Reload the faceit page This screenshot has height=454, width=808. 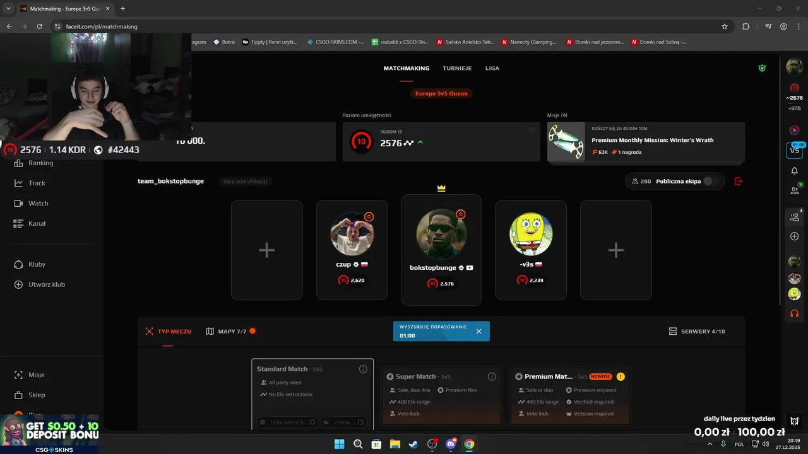pos(39,26)
